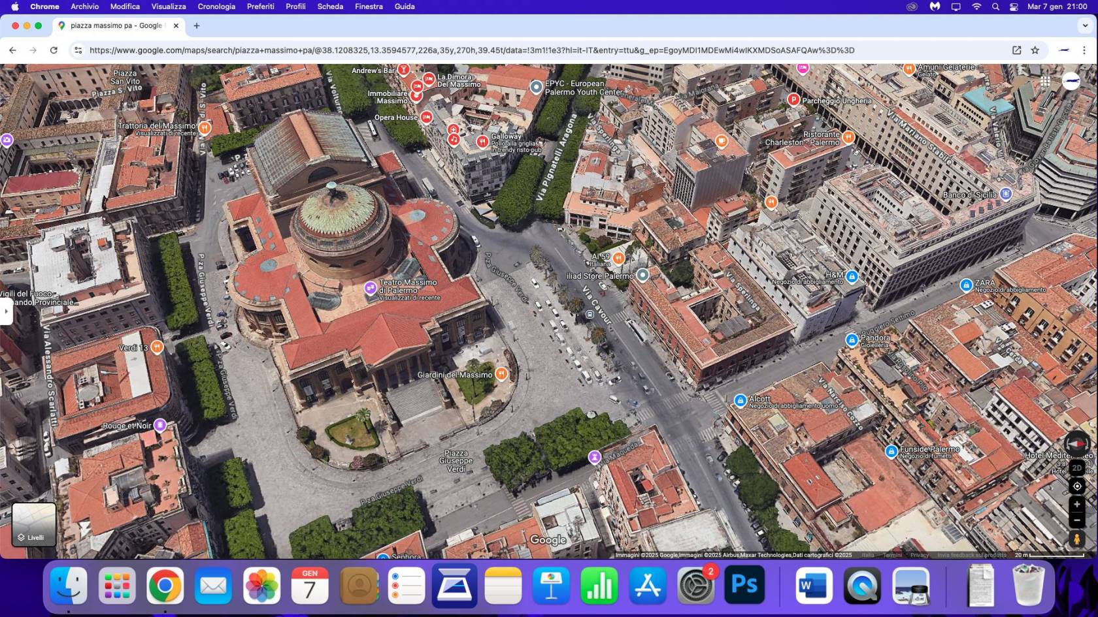Open the tab search dropdown
Image resolution: width=1098 pixels, height=617 pixels.
[x=1085, y=26]
